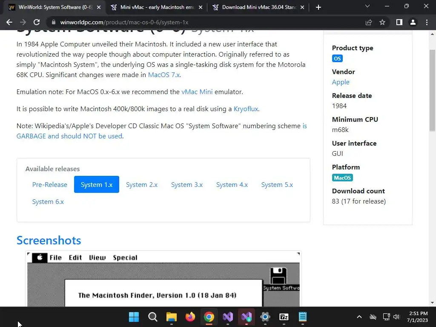The image size is (436, 327).
Task: Click the forward navigation arrow
Action: click(23, 22)
